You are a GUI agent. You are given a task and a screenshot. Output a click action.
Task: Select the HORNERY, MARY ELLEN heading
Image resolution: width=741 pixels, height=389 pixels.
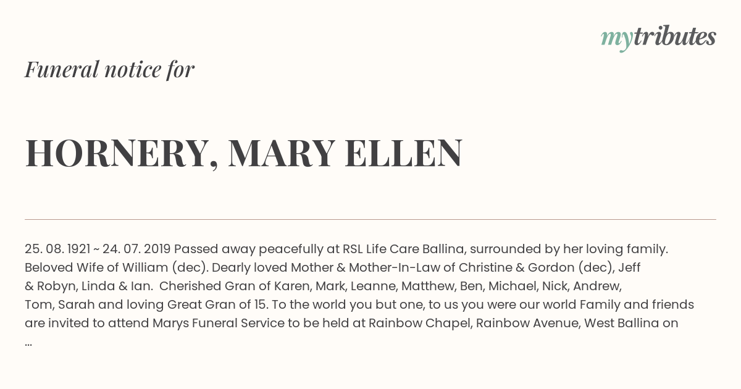[x=243, y=153]
